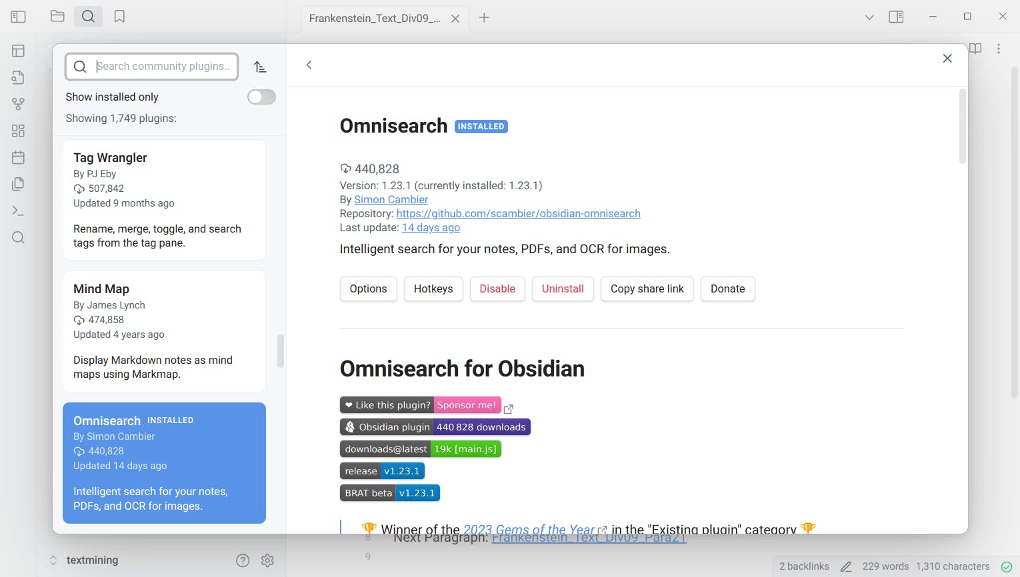Open the calendar icon in the left ribbon
1020x577 pixels.
(x=18, y=157)
